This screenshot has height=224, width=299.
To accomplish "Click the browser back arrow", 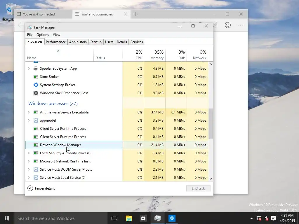I will 21,25.
